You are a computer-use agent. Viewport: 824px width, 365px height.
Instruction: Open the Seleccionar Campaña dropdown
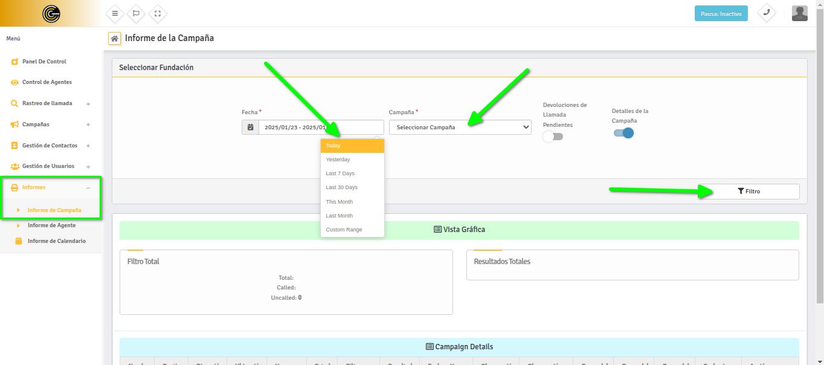460,128
